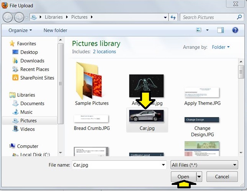Click the blue Help question mark icon

235,30
